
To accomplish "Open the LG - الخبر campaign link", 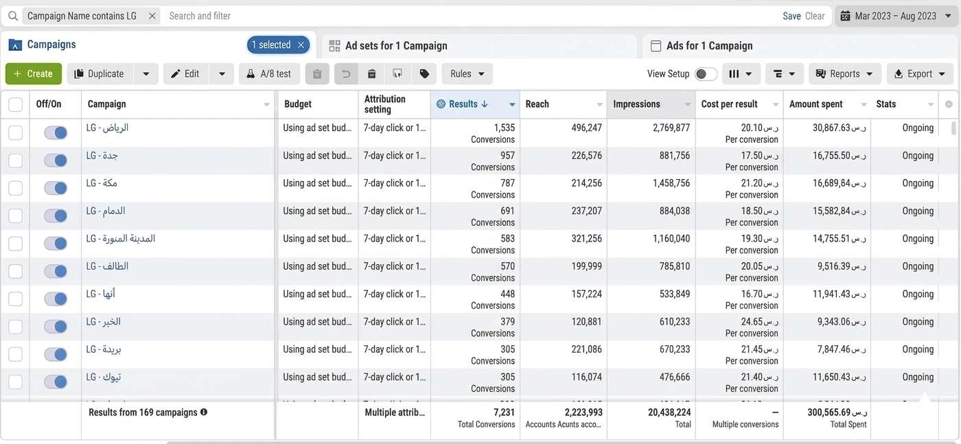I will click(x=104, y=322).
